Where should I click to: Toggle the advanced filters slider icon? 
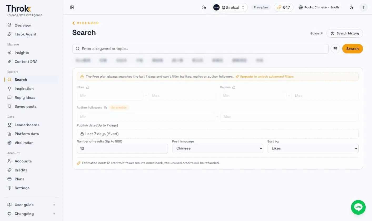(335, 49)
